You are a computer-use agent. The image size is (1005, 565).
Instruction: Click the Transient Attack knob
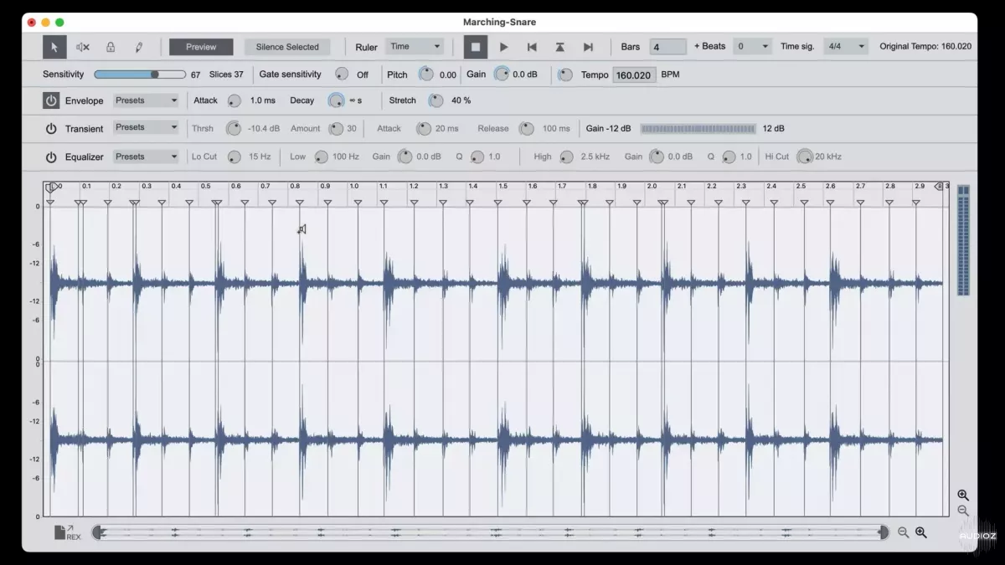[x=423, y=129]
